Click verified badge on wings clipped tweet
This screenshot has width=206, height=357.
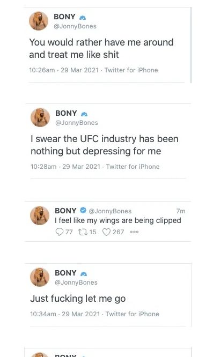pyautogui.click(x=83, y=210)
